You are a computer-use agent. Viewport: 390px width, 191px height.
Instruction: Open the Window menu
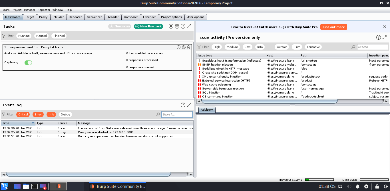pyautogui.click(x=58, y=10)
